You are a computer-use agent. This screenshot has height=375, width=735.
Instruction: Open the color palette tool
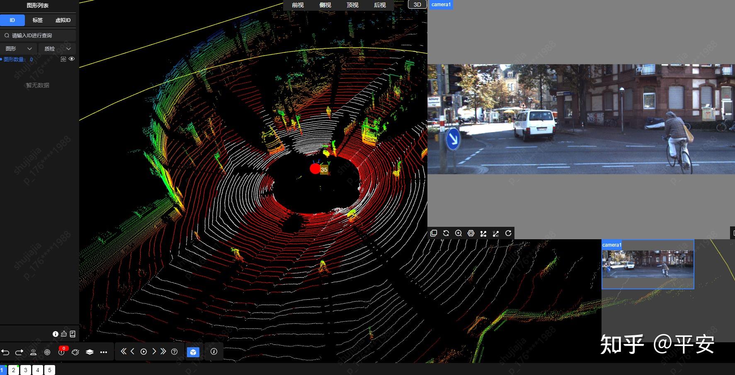tap(75, 352)
